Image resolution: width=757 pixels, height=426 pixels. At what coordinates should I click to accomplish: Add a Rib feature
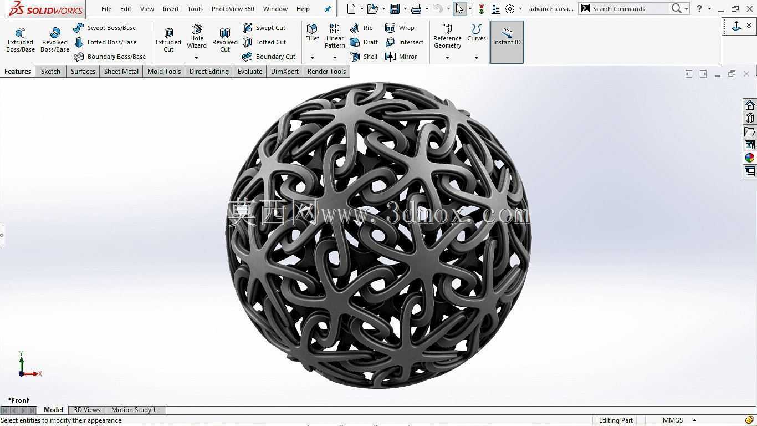click(361, 28)
